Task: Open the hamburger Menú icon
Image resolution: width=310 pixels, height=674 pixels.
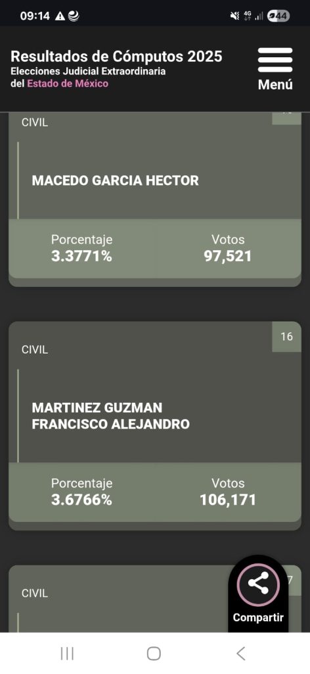Action: pos(275,60)
